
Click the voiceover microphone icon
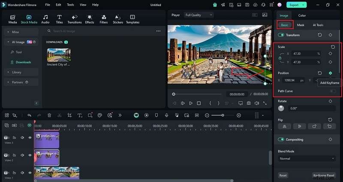[166, 115]
